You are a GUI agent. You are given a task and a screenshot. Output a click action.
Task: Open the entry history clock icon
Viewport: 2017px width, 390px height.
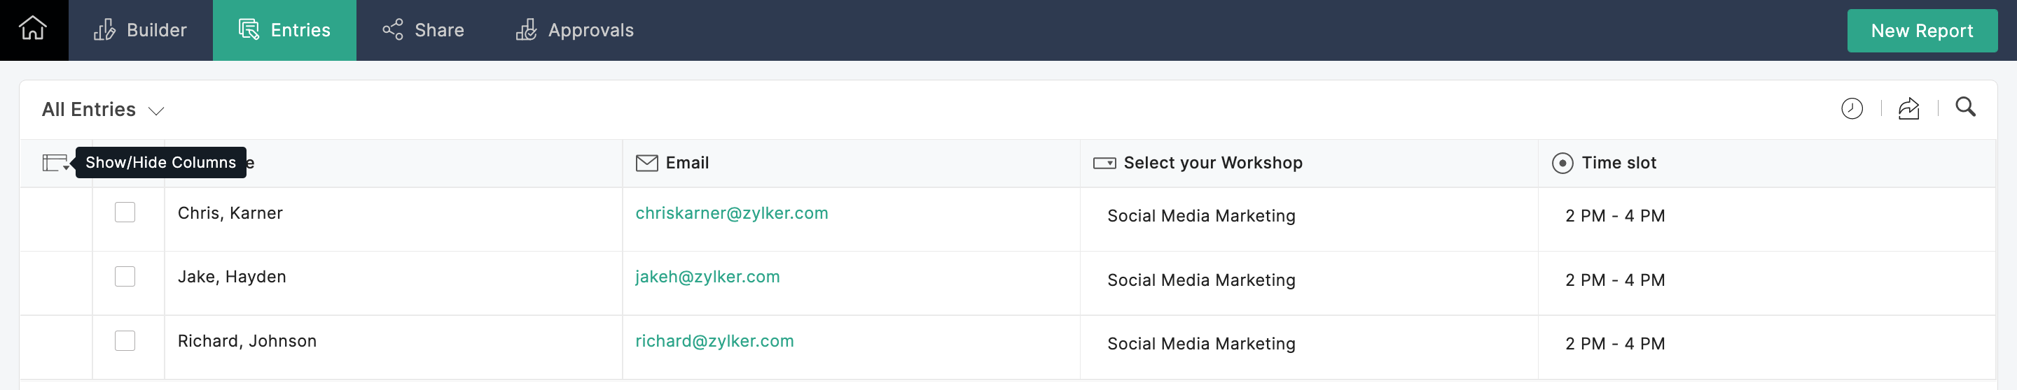click(x=1851, y=108)
